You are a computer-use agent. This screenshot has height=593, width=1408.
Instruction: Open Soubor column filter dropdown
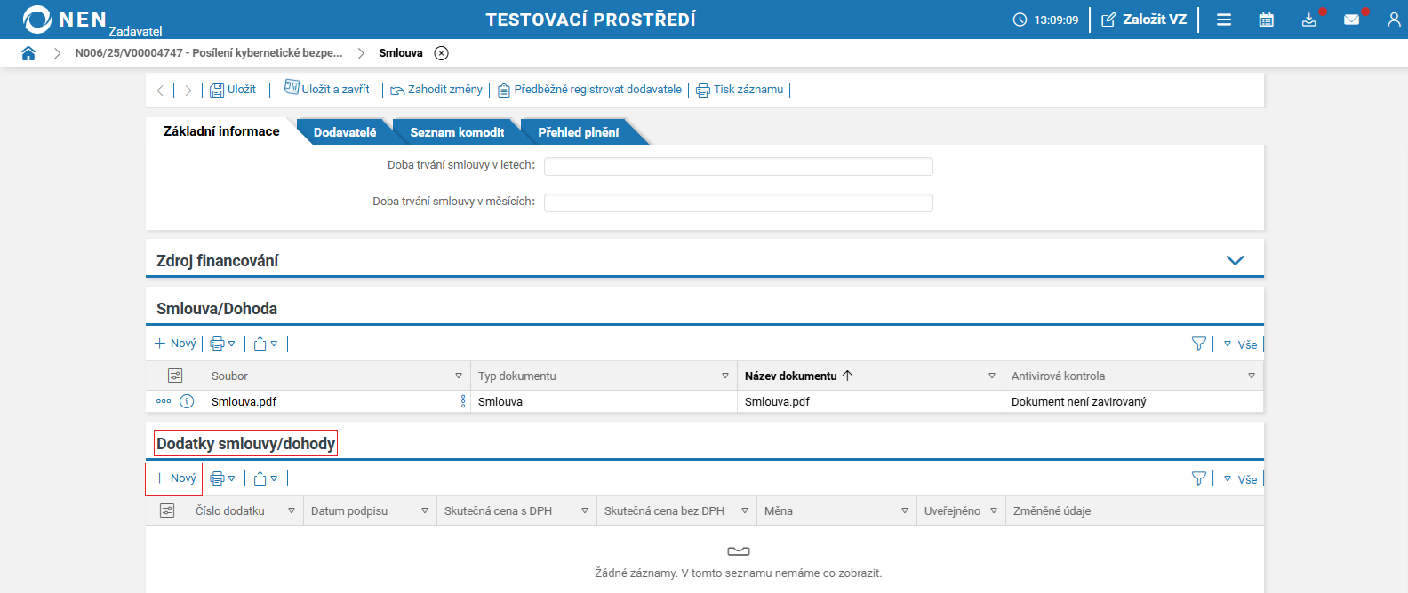coord(459,376)
